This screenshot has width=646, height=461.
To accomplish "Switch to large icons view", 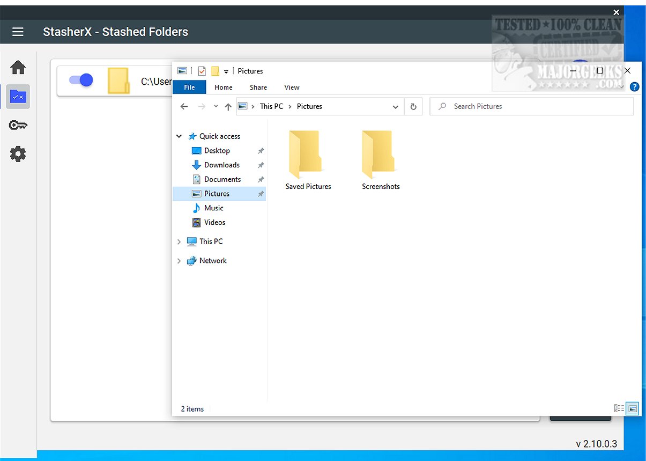I will (x=633, y=408).
